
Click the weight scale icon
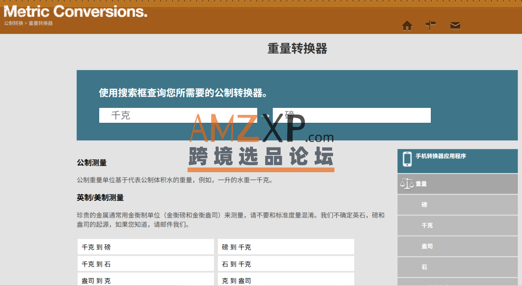(x=407, y=184)
